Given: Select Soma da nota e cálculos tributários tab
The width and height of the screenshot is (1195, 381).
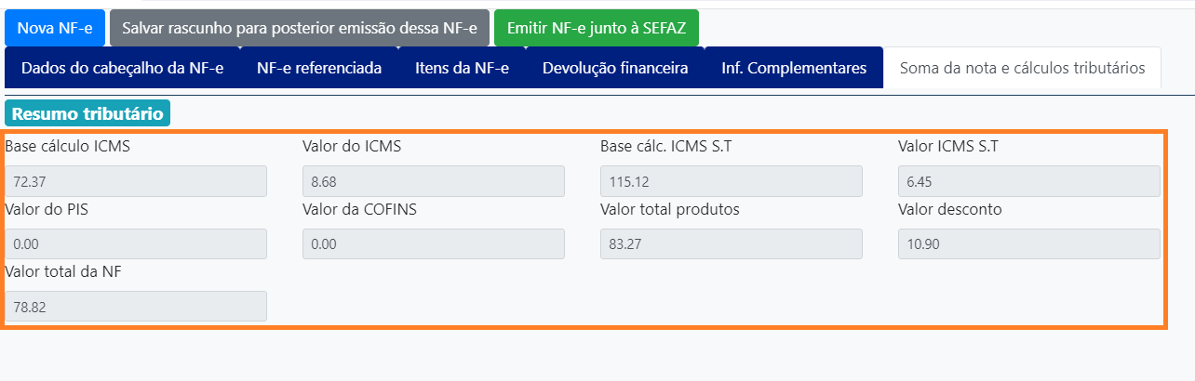Looking at the screenshot, I should pyautogui.click(x=1022, y=69).
